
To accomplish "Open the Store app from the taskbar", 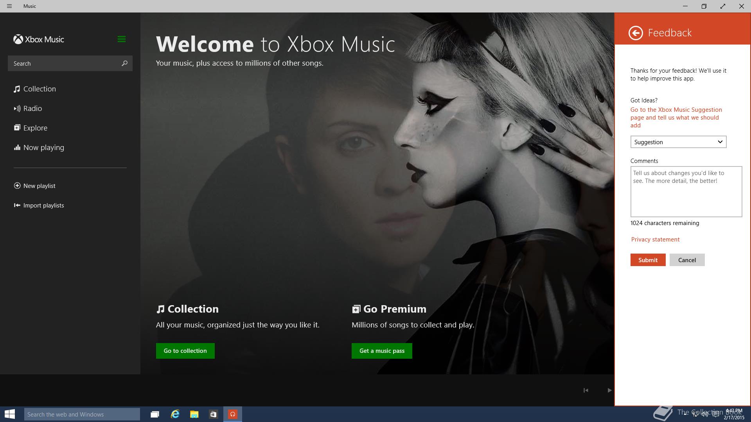I will (213, 414).
